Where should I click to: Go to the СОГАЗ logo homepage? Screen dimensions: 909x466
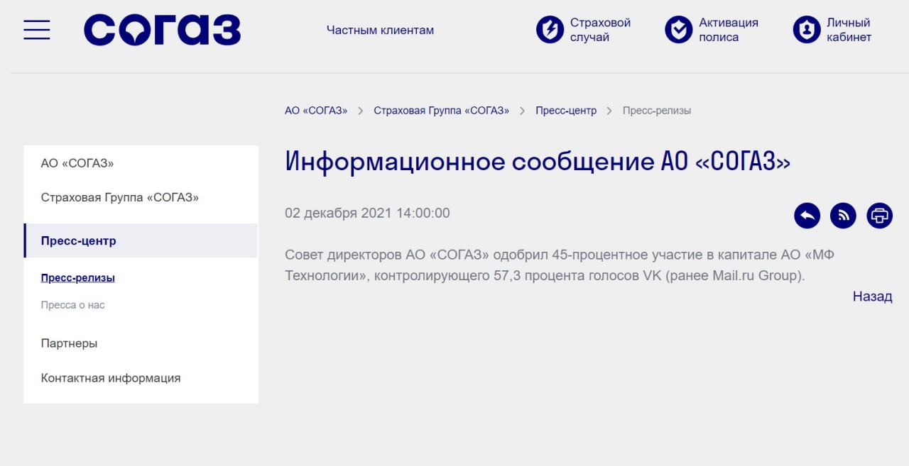(162, 30)
